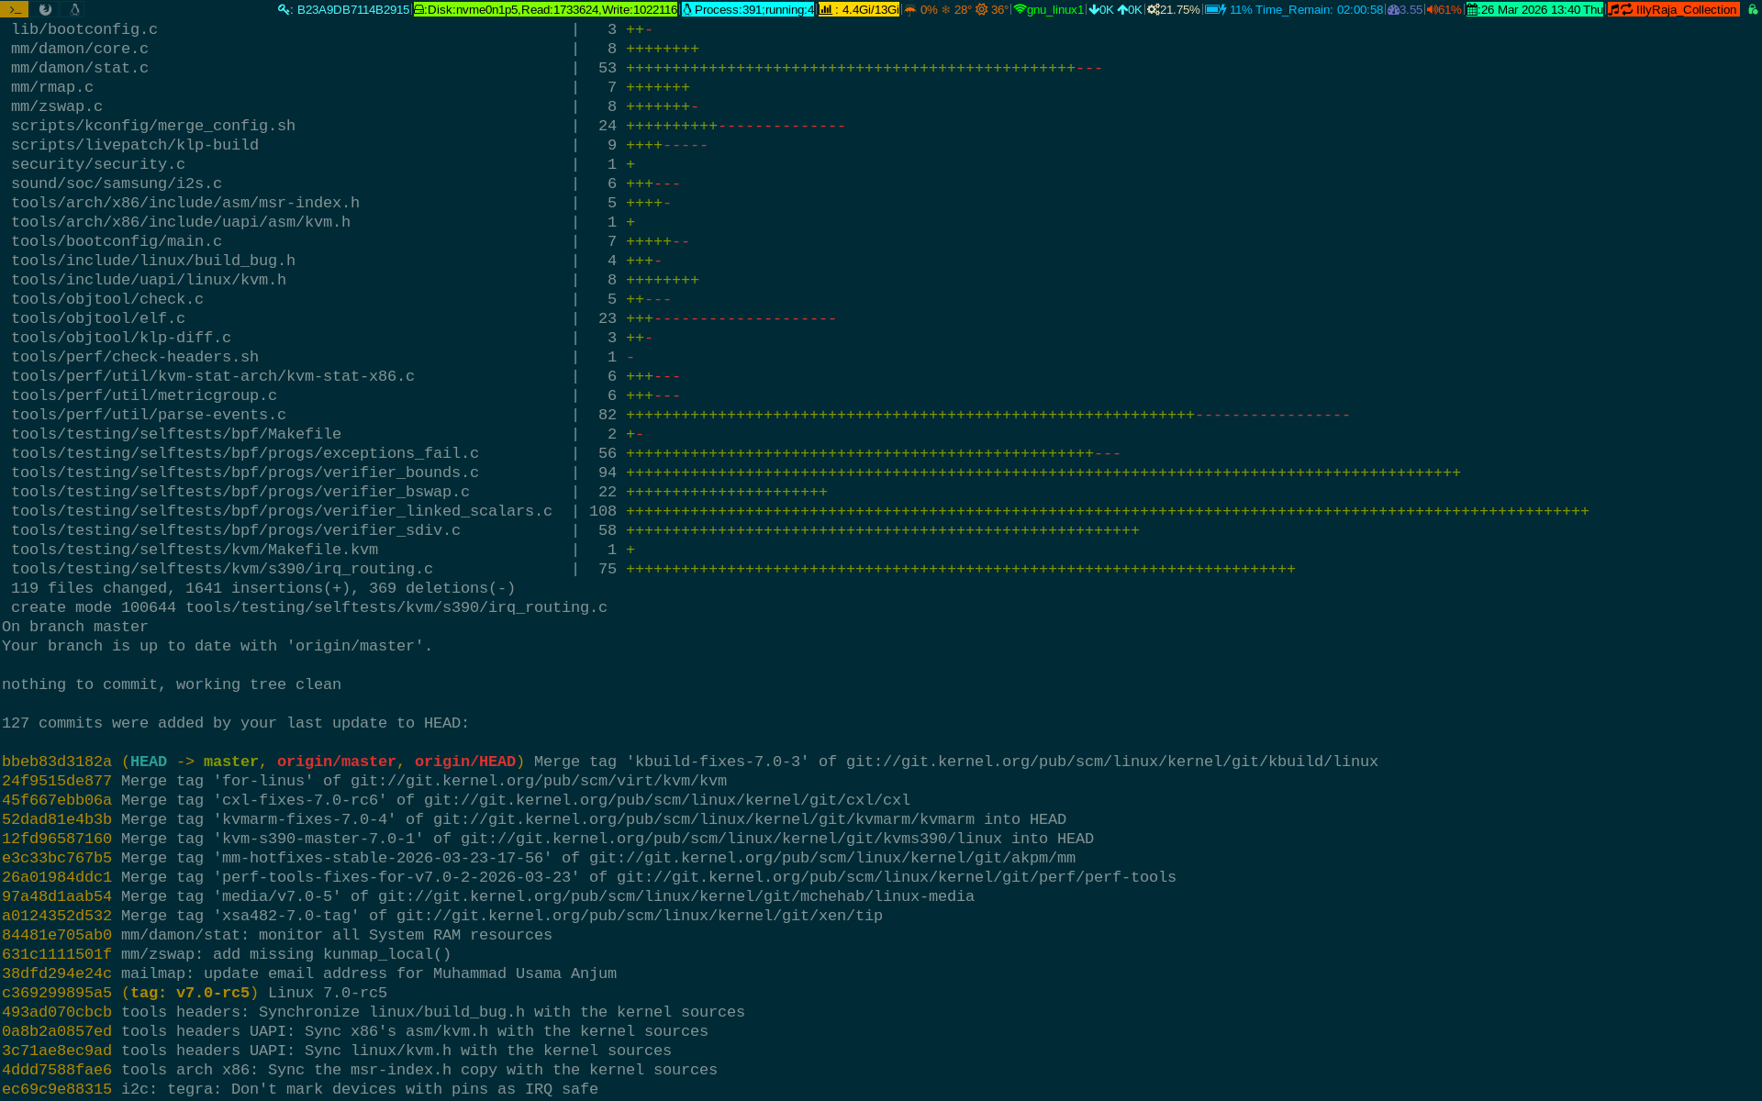The image size is (1762, 1101).
Task: Click the CPU 21.75% gear indicator
Action: (1174, 9)
